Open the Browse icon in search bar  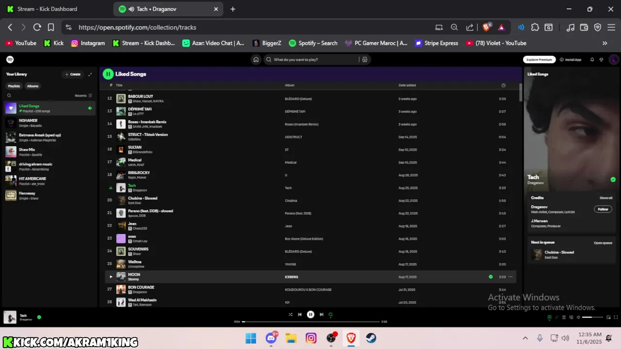(365, 60)
